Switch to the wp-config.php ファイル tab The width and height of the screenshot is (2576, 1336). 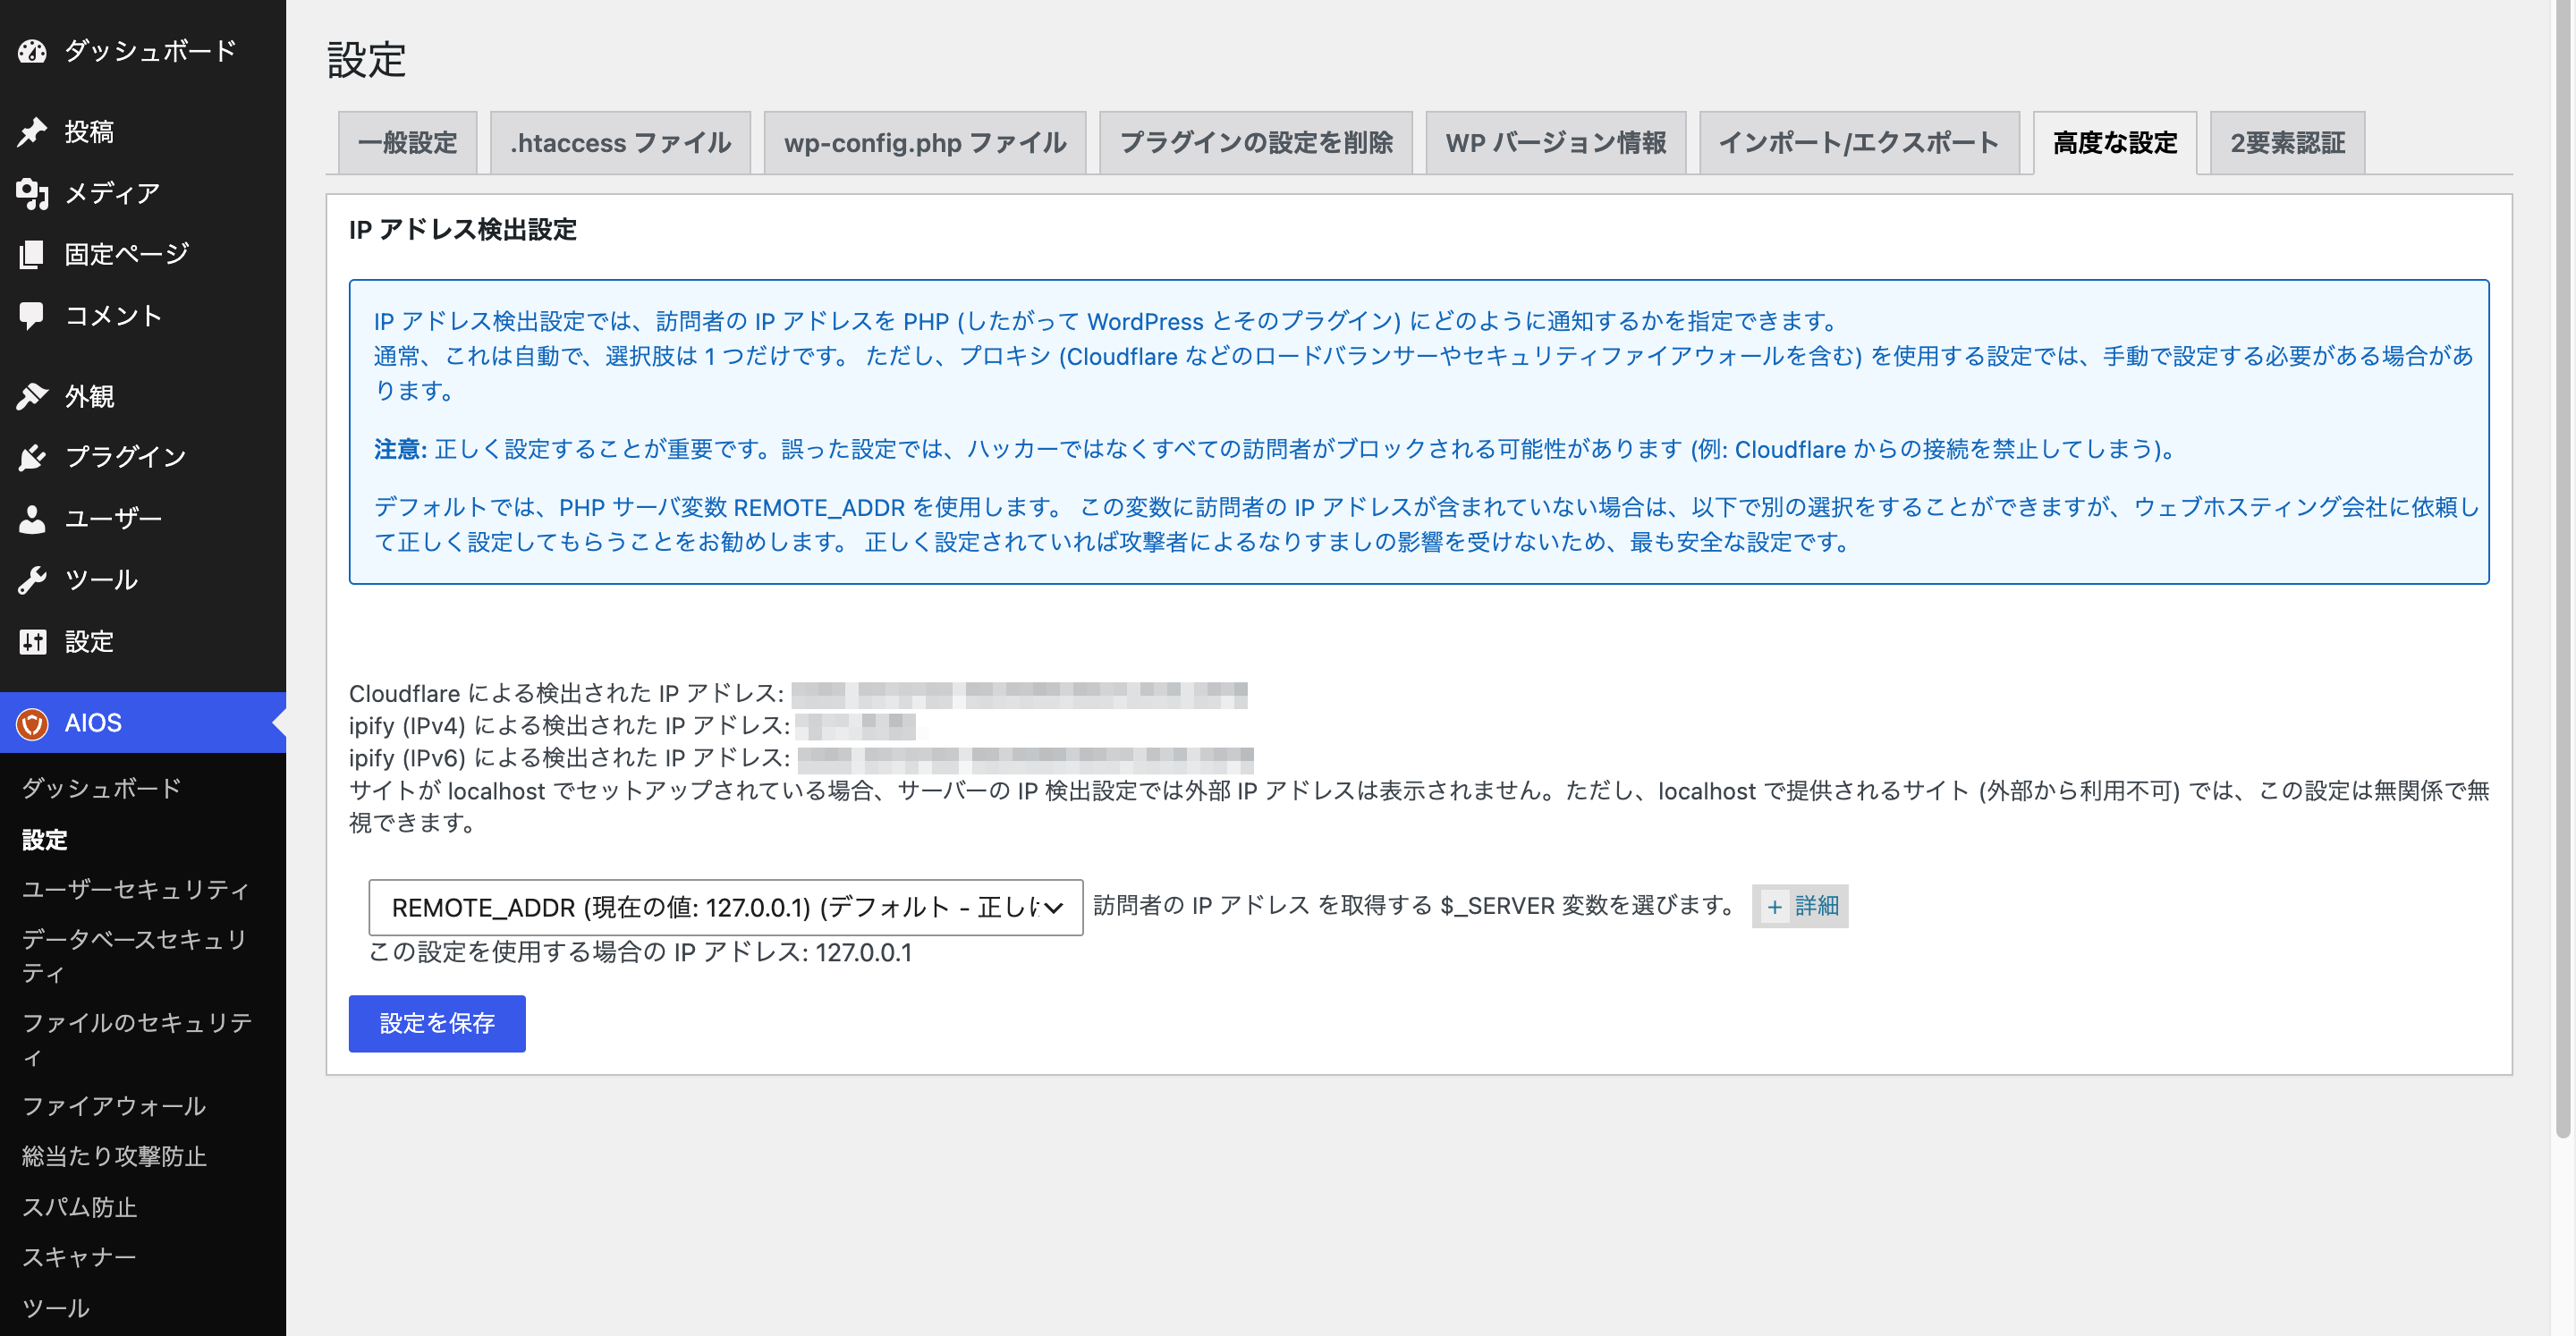pyautogui.click(x=925, y=143)
